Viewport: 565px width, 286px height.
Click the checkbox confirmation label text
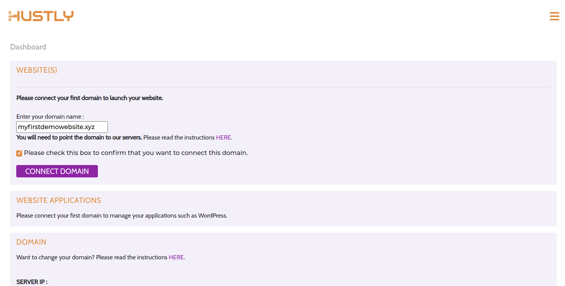(136, 153)
